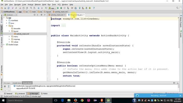Expand the mipmap folder
Viewport: 183px width, 103px height.
tap(9, 39)
